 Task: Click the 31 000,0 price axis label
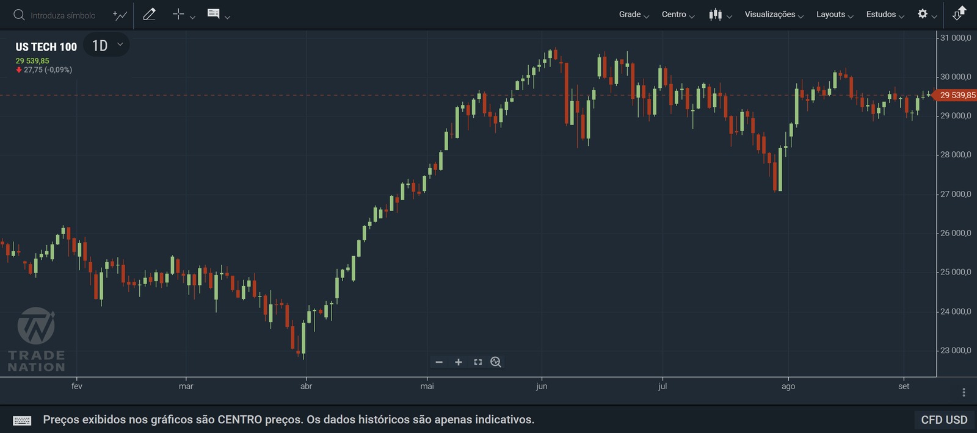pos(956,38)
